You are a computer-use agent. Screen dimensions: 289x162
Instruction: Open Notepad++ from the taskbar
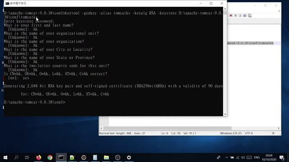point(72,157)
